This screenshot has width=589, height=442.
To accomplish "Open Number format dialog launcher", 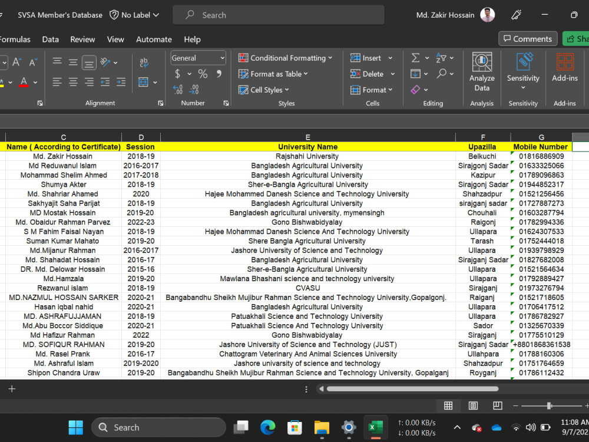I will click(226, 103).
